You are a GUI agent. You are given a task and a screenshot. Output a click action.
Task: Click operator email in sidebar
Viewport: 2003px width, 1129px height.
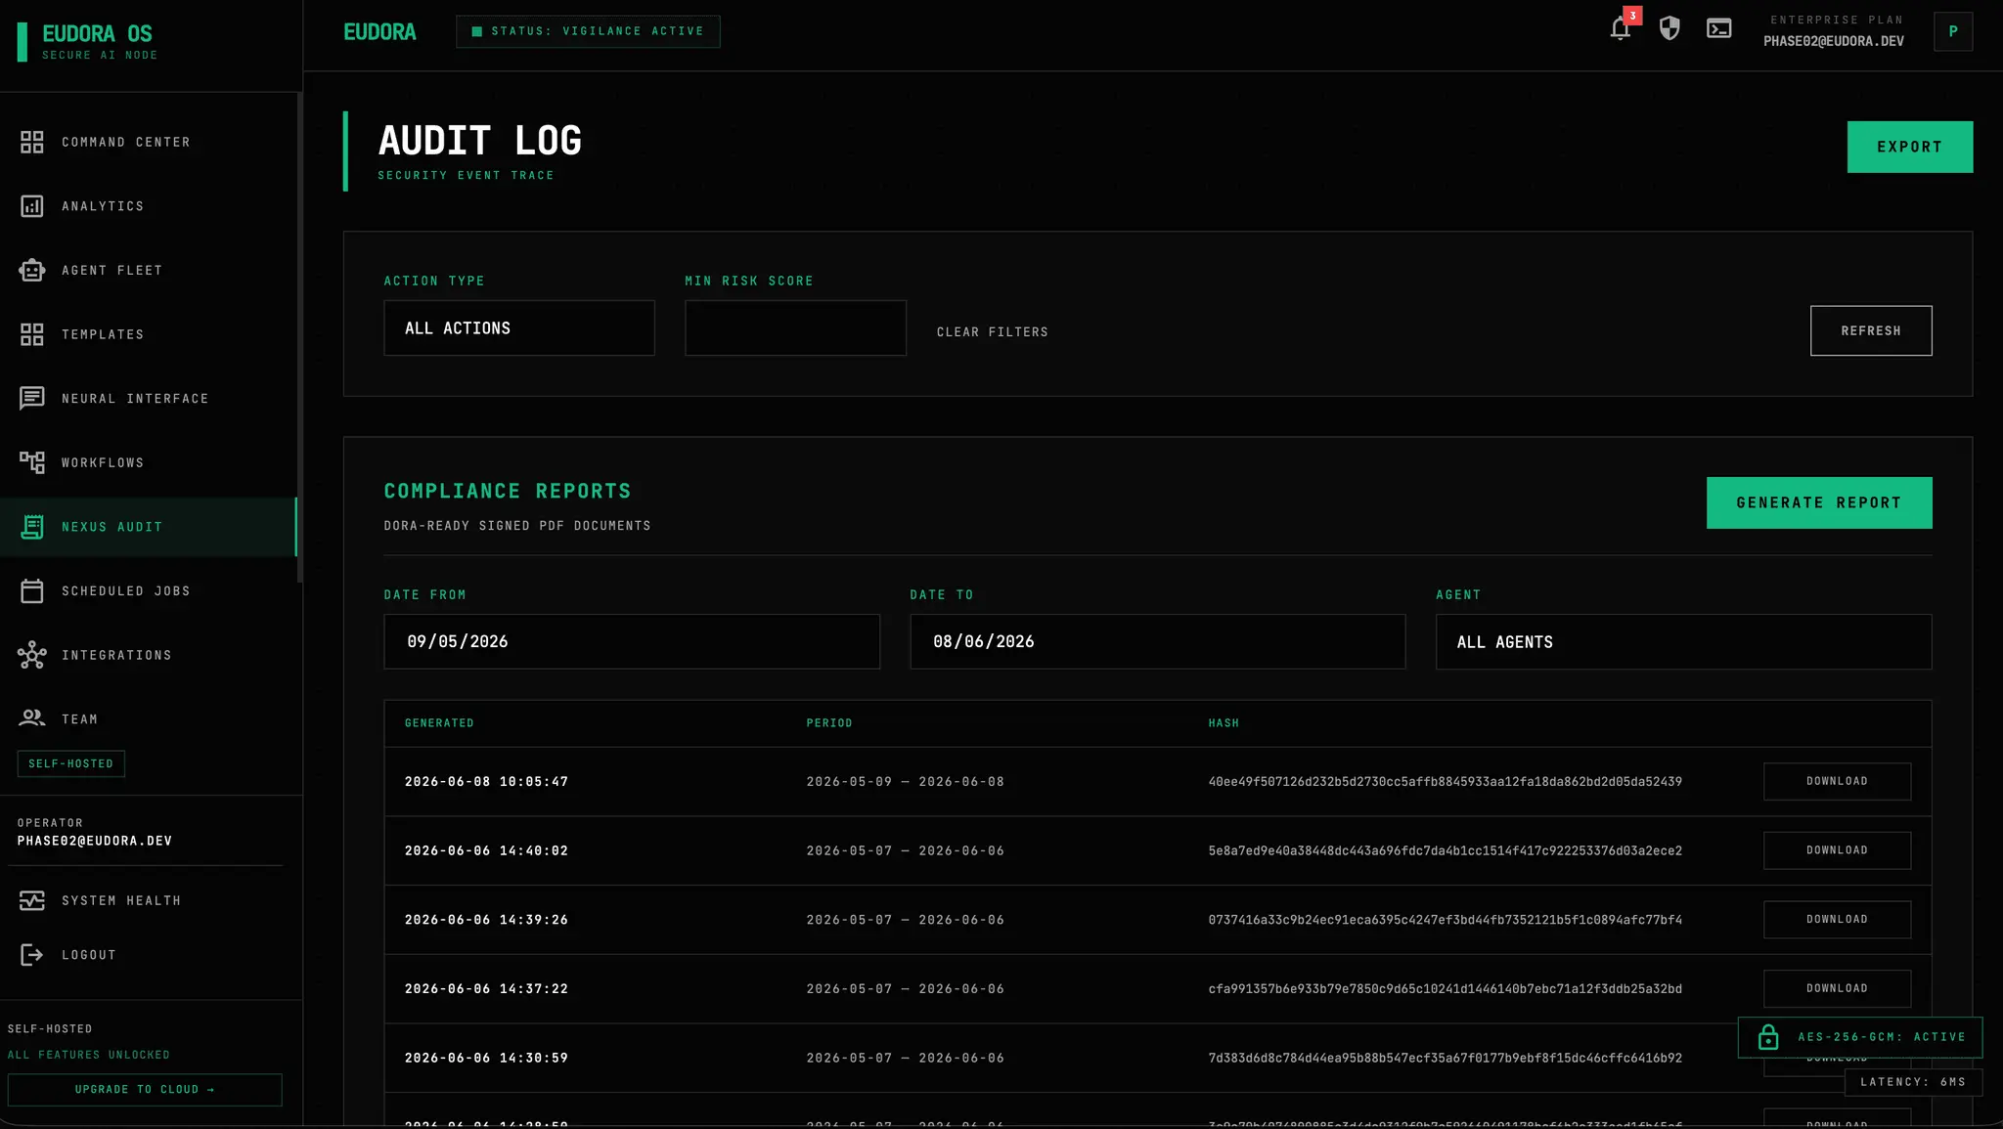point(95,841)
